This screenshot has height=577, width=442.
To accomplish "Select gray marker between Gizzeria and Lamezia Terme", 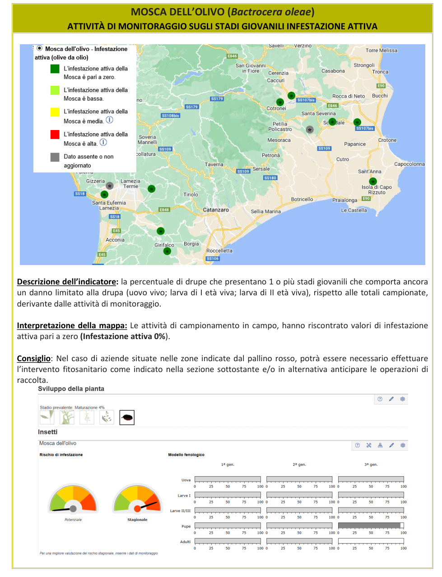I will (x=110, y=186).
